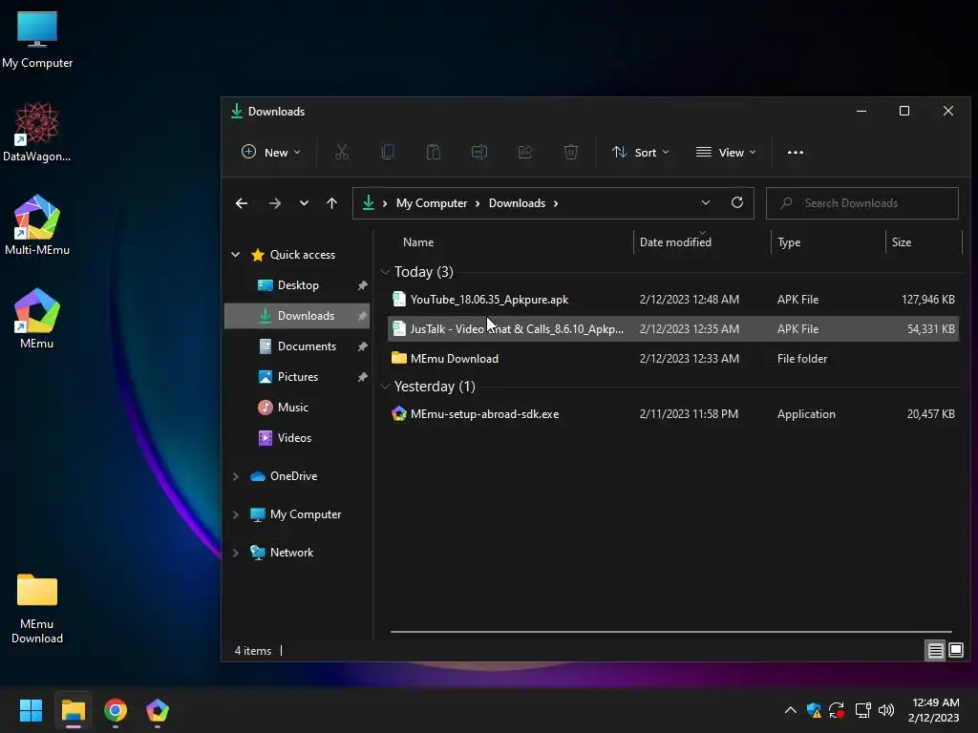Viewport: 978px width, 733px height.
Task: Select Pictures in Quick access
Action: click(297, 376)
